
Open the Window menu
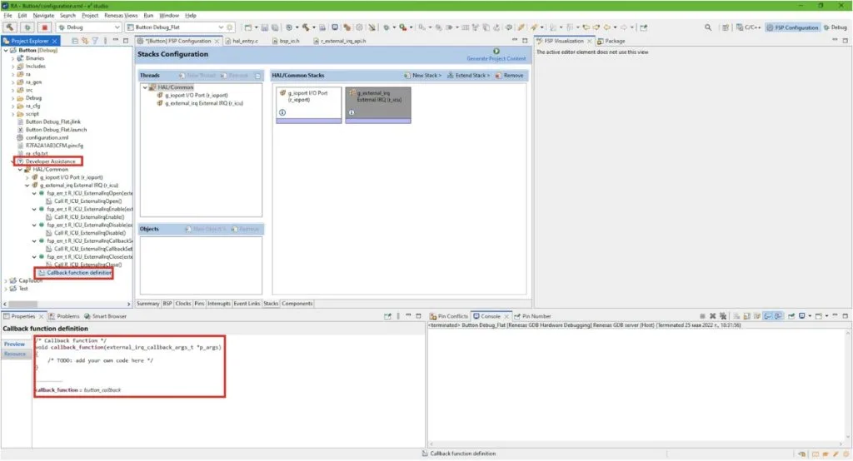tap(168, 15)
